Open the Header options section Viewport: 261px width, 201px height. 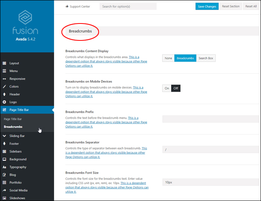[27, 94]
